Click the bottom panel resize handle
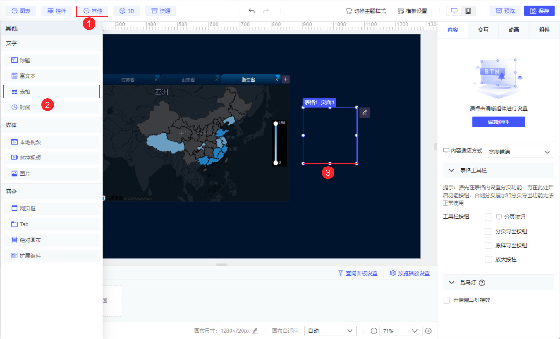560x339 pixels. point(221,264)
